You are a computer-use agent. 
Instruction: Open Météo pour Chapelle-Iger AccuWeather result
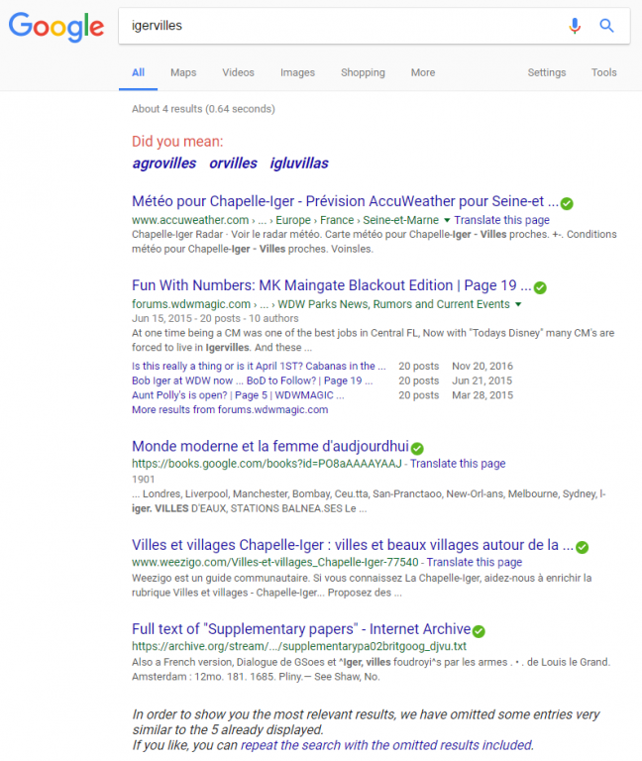(345, 201)
